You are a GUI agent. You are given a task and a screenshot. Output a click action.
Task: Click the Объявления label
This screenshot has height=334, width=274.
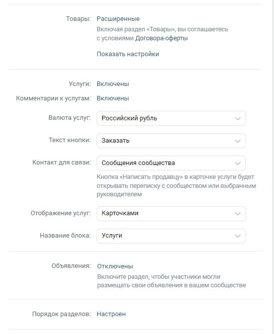click(71, 266)
